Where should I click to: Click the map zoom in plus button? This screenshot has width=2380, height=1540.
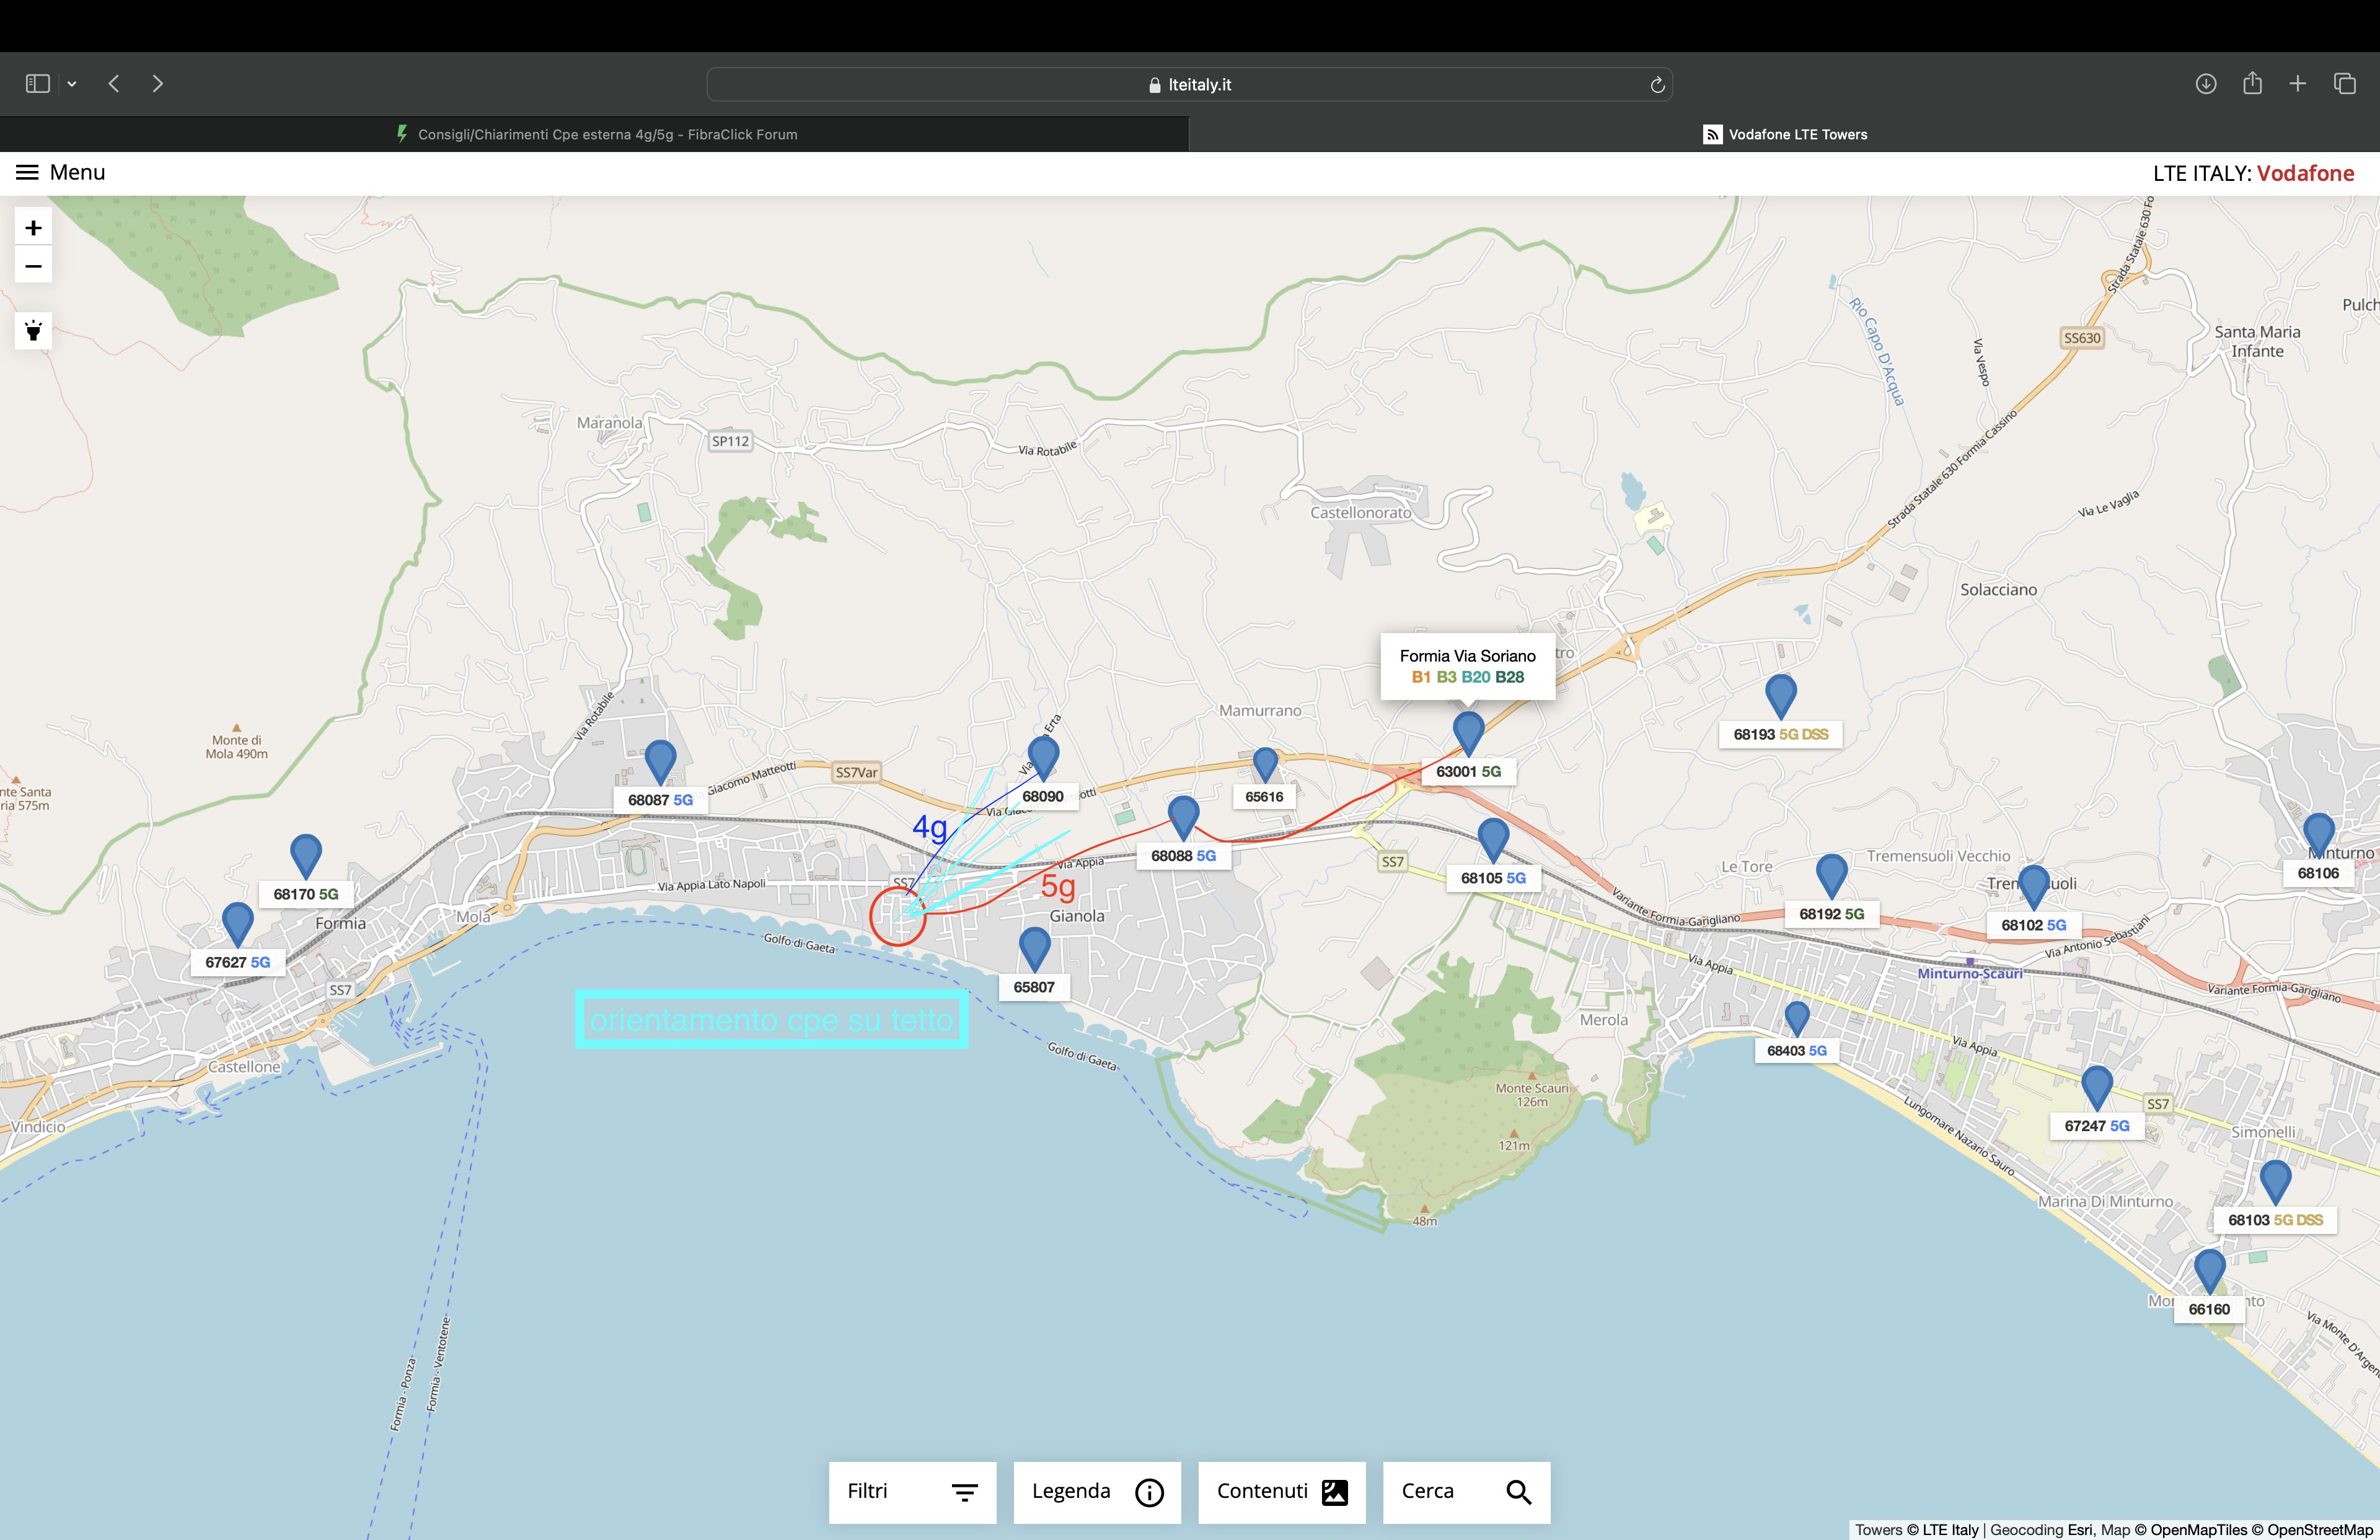pos(33,228)
